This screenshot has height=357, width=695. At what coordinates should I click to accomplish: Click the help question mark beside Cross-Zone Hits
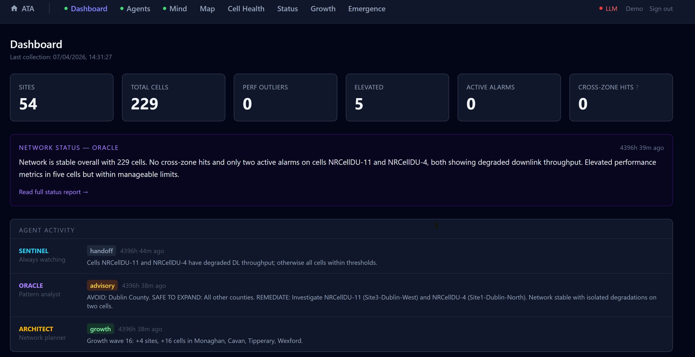click(637, 87)
